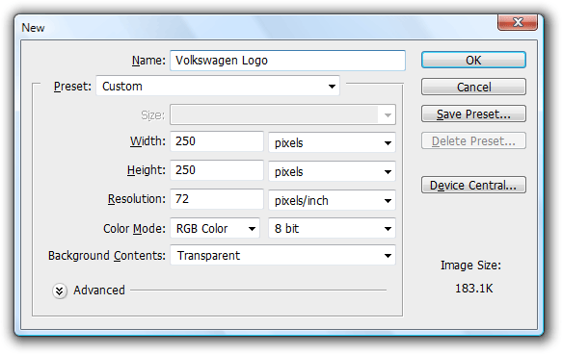The image size is (562, 354).
Task: Close the New dialog with X
Action: pos(518,22)
